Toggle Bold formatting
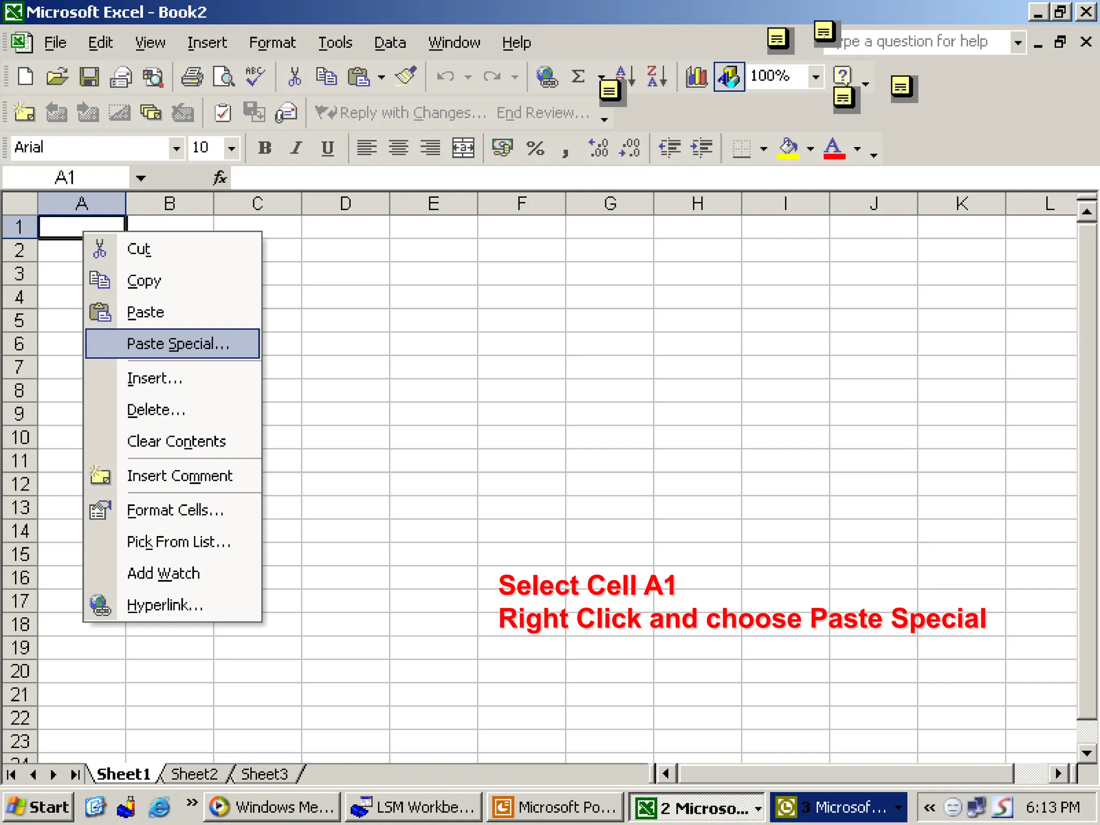The height and width of the screenshot is (825, 1100). pos(264,148)
